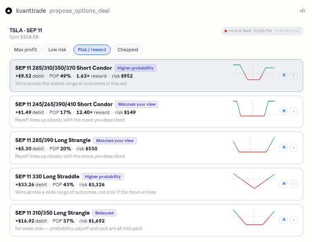Click the risk $952 value
Image resolution: width=312 pixels, height=242 pixels.
pyautogui.click(x=122, y=76)
